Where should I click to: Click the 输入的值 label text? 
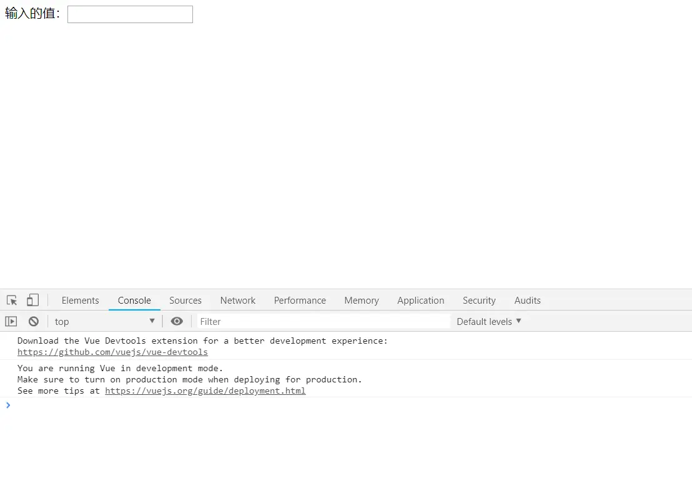tap(32, 13)
